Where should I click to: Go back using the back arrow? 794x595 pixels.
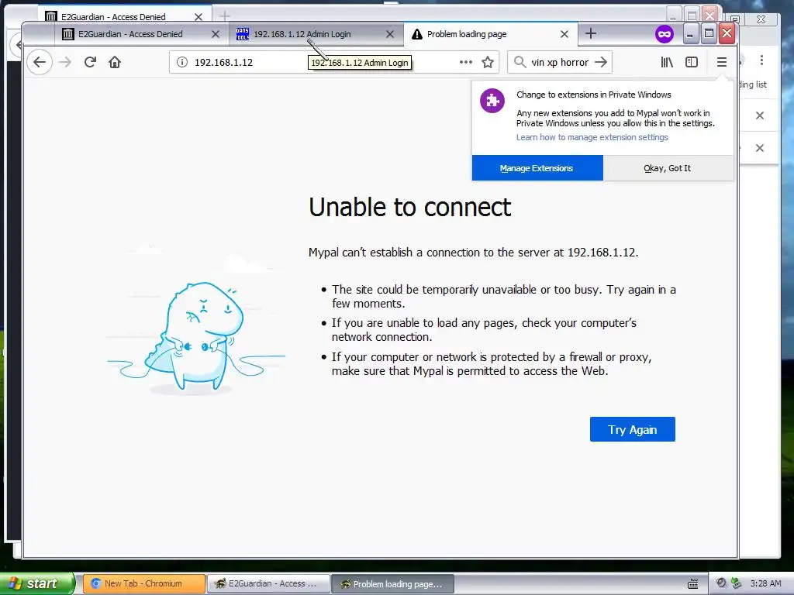tap(40, 62)
